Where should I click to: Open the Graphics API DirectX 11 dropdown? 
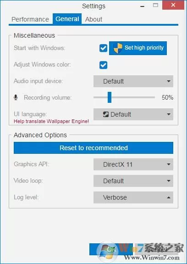click(133, 164)
